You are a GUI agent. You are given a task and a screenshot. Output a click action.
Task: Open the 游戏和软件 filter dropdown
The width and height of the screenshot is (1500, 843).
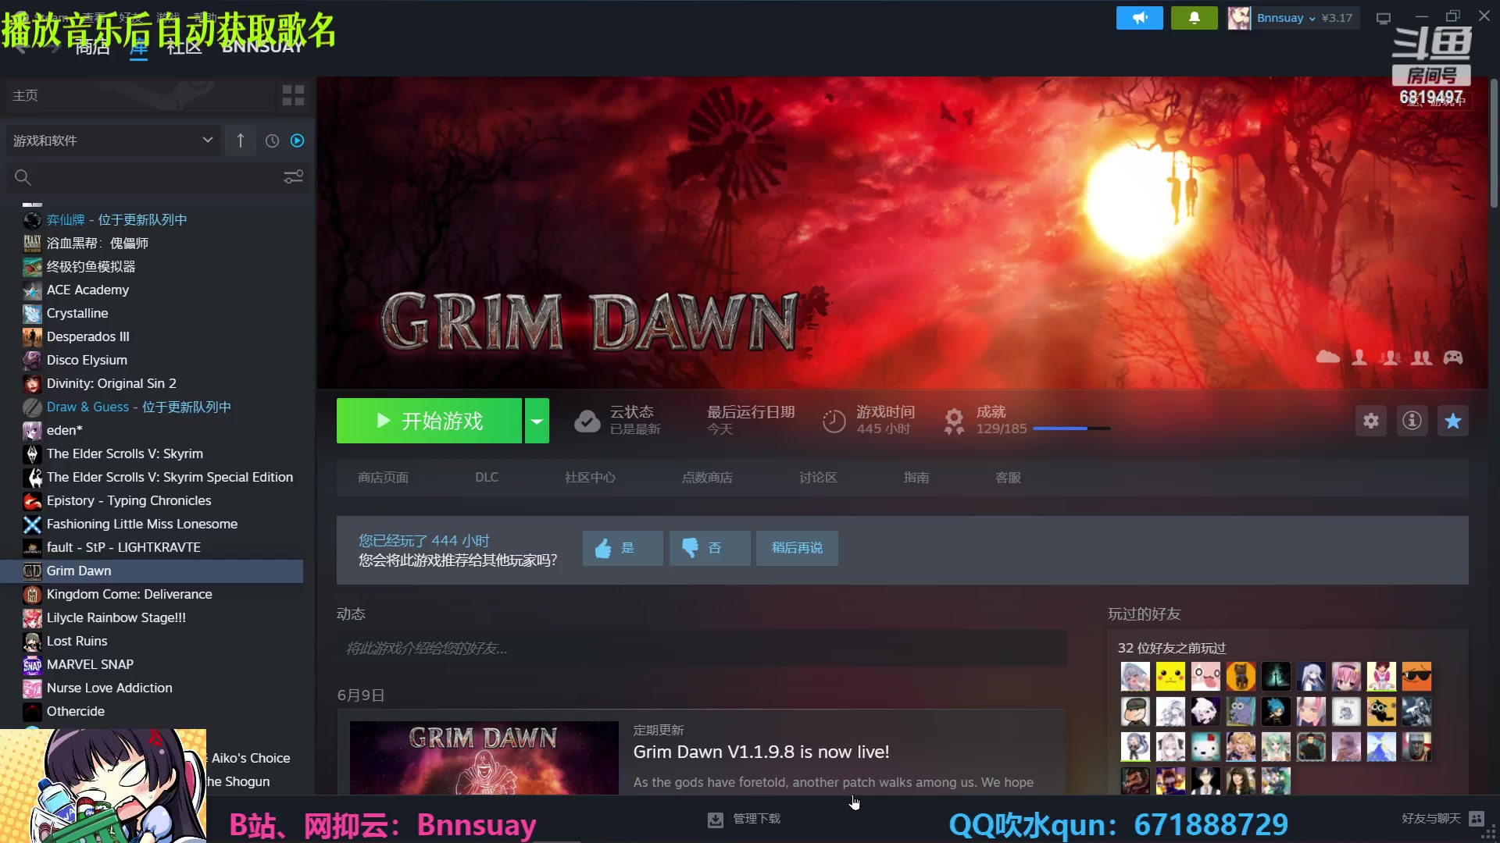(x=113, y=140)
